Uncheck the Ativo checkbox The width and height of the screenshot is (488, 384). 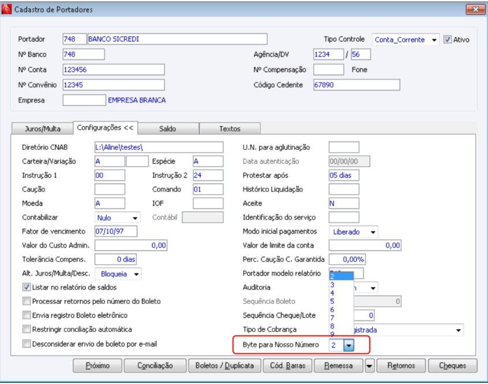click(x=448, y=39)
